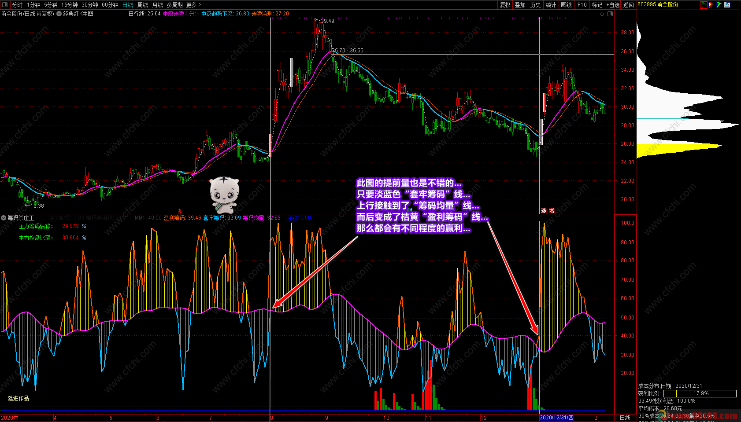Expand the 更多 periods list
The width and height of the screenshot is (741, 422).
tap(193, 5)
